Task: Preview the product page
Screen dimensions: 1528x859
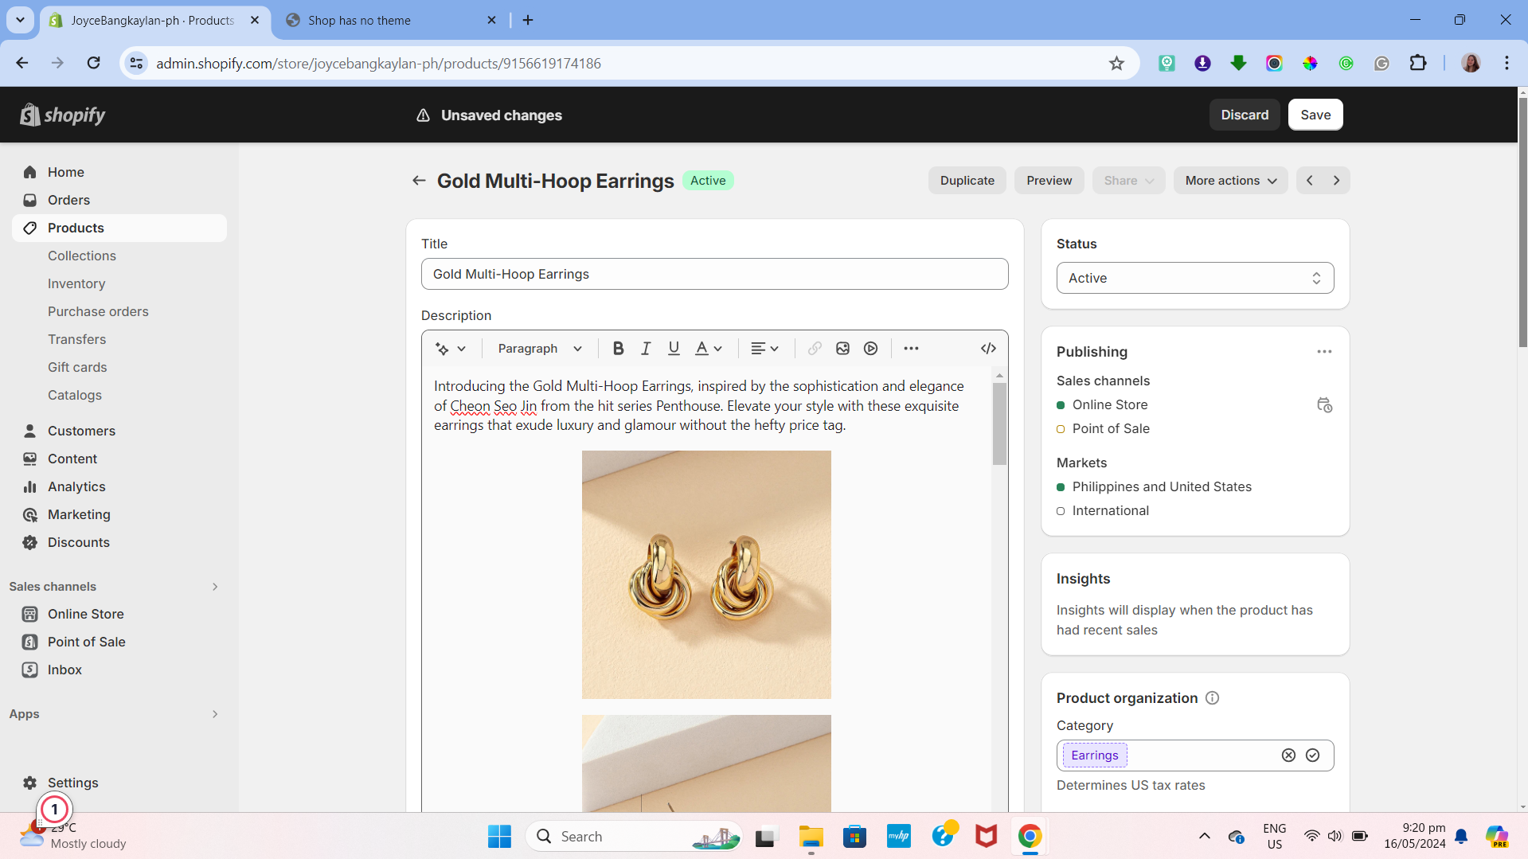Action: (1049, 181)
